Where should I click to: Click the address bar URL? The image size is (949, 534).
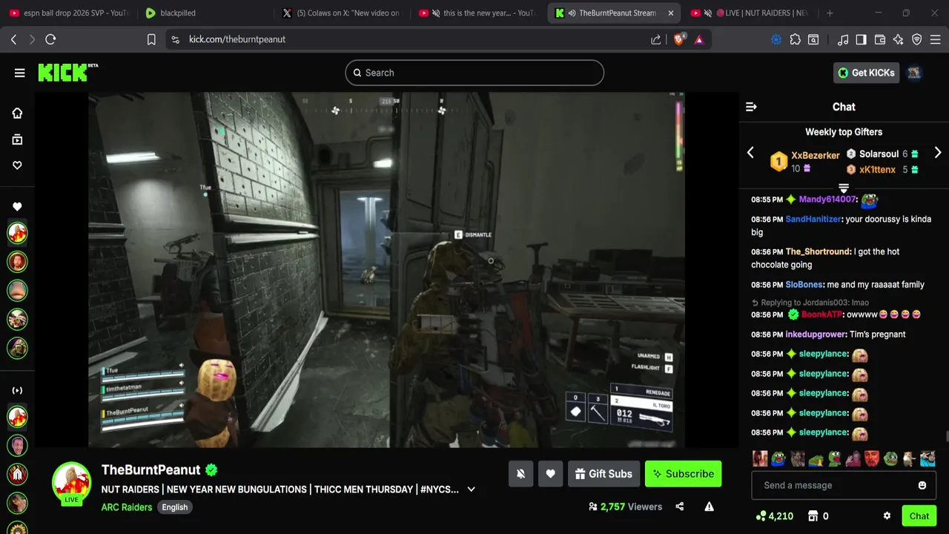point(237,39)
